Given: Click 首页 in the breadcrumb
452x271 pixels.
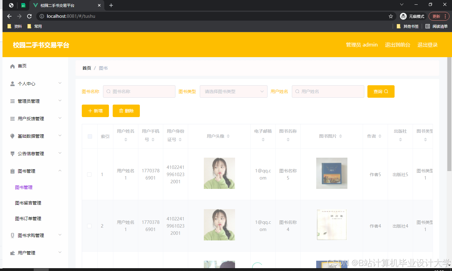Looking at the screenshot, I should (87, 68).
